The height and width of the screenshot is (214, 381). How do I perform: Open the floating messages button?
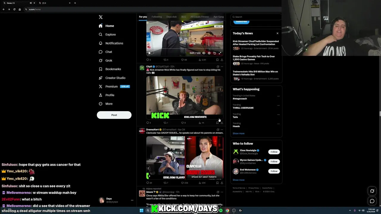(372, 201)
